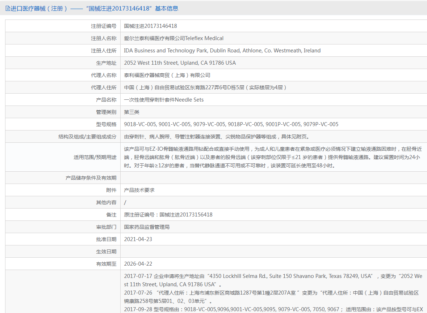Select attachment value 产品技术要求
Screen dimensions: 427x313
tap(139, 190)
